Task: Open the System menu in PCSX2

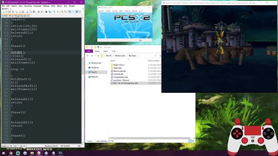Action: coord(101,11)
